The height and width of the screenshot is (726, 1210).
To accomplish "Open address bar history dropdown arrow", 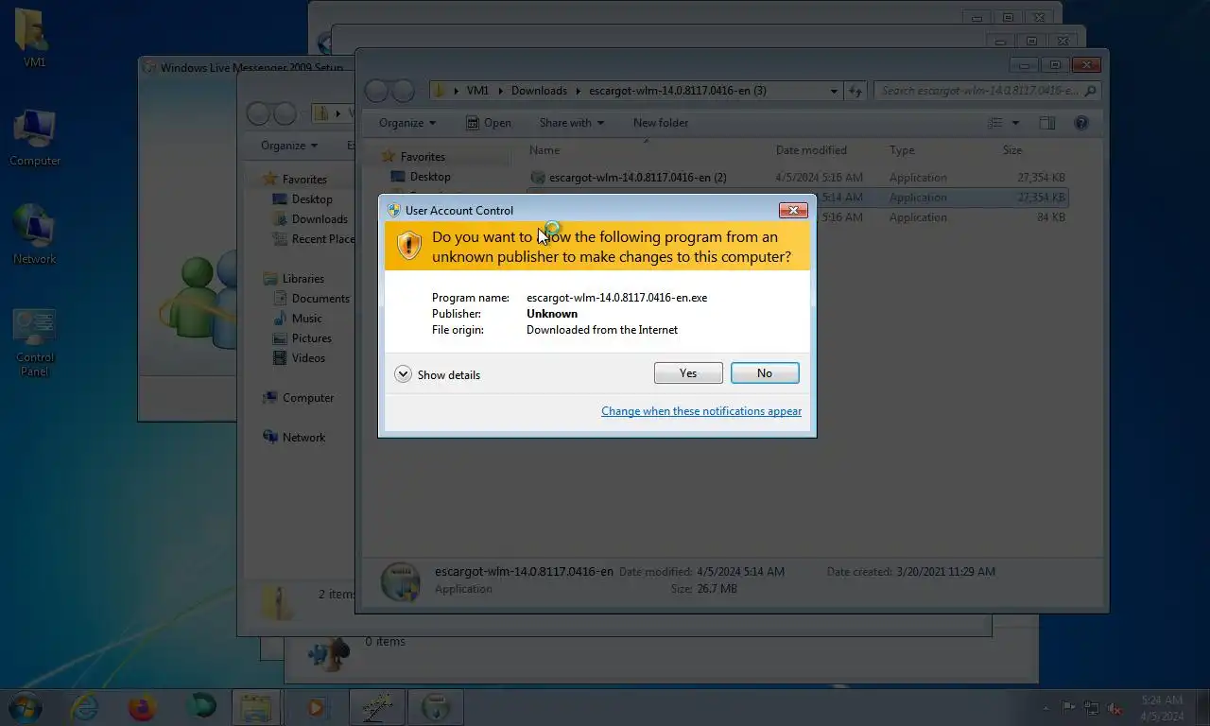I will point(834,92).
